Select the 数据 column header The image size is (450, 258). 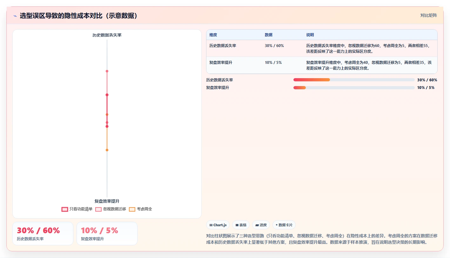point(269,35)
